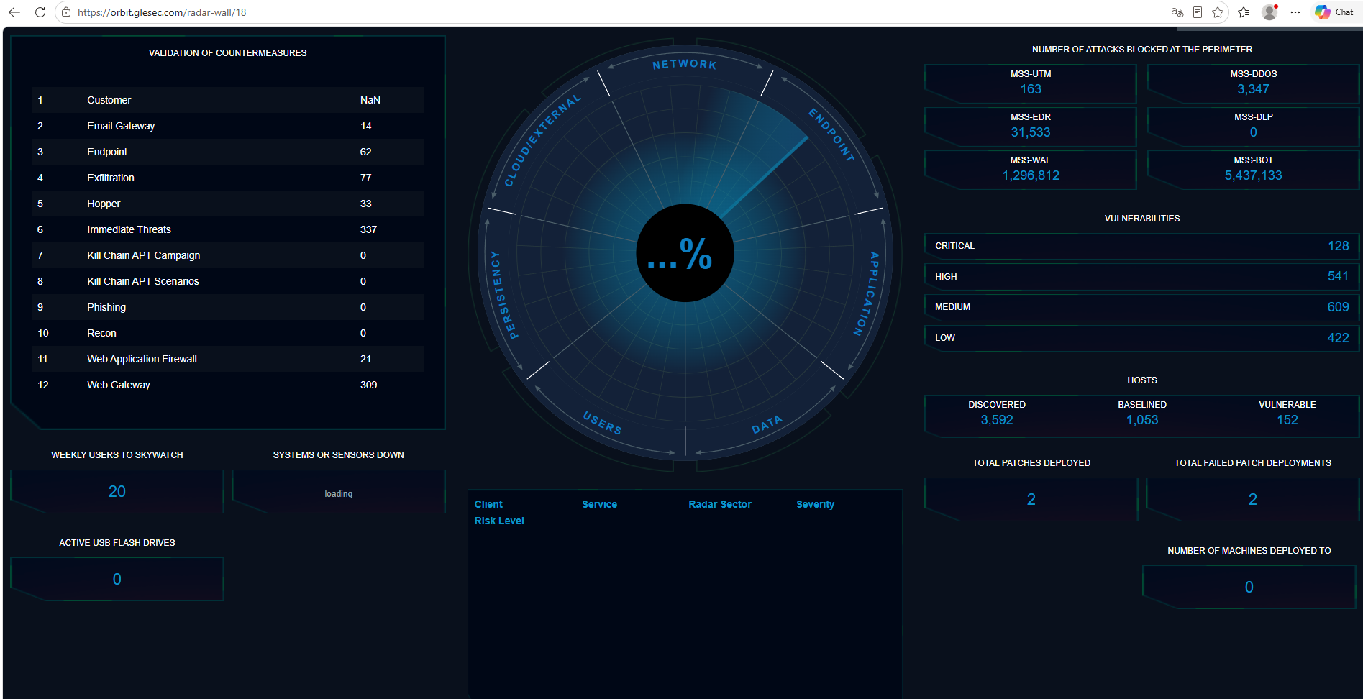Open the MSS-BOT card showing 5,437,133

[x=1253, y=169]
